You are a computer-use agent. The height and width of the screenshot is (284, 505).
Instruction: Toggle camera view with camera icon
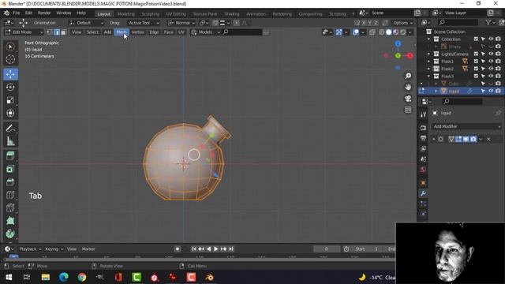pyautogui.click(x=408, y=99)
